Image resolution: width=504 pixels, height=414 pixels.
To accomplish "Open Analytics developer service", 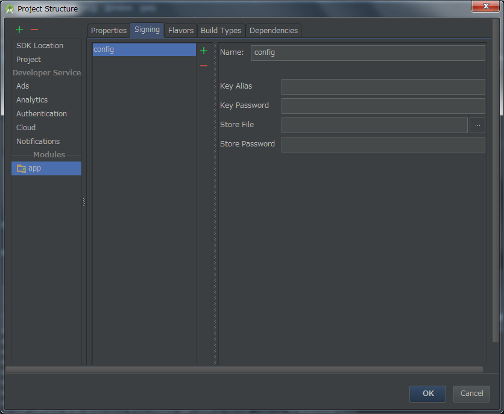I will tap(32, 100).
